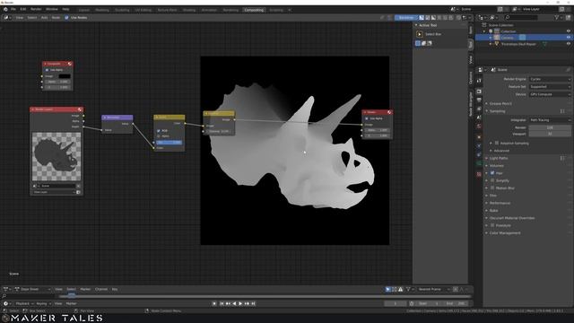Expand the Color Management panel
This screenshot has width=574, height=323.
[x=504, y=233]
